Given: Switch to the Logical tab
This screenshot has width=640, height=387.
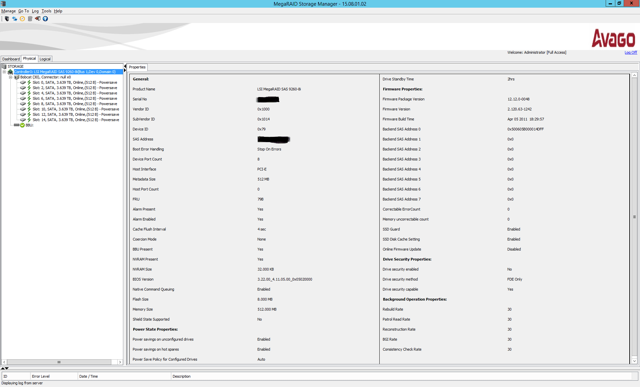Looking at the screenshot, I should (45, 59).
